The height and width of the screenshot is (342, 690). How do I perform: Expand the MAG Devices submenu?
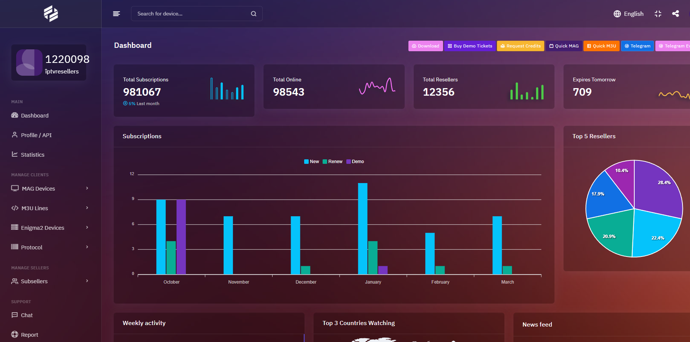[87, 188]
